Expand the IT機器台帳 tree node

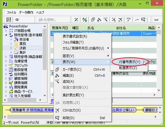6,31
